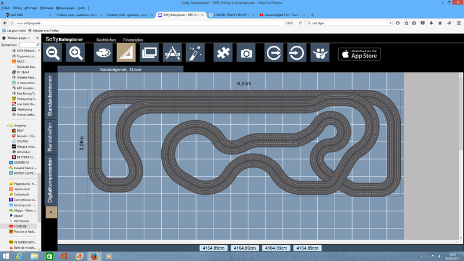Click the zoom out magnifier icon
This screenshot has width=464, height=261.
point(53,53)
